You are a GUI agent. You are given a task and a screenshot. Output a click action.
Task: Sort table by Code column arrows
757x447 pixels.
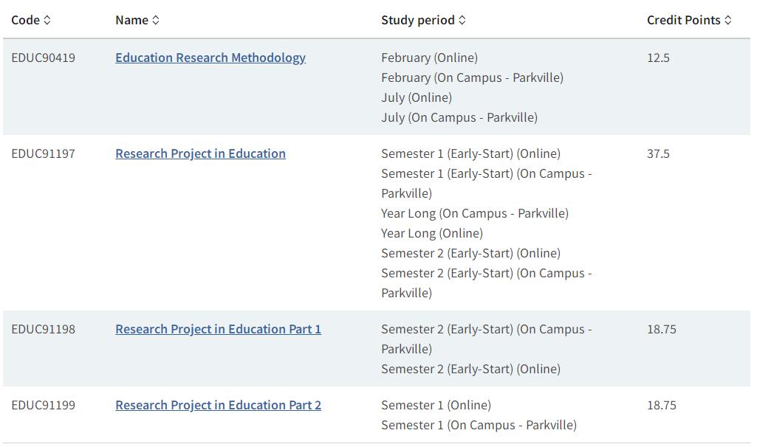click(47, 20)
